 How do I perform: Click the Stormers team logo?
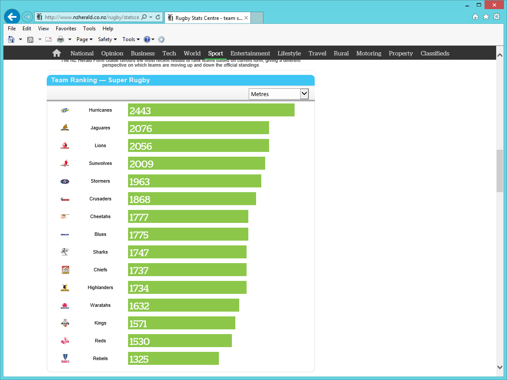pos(64,181)
